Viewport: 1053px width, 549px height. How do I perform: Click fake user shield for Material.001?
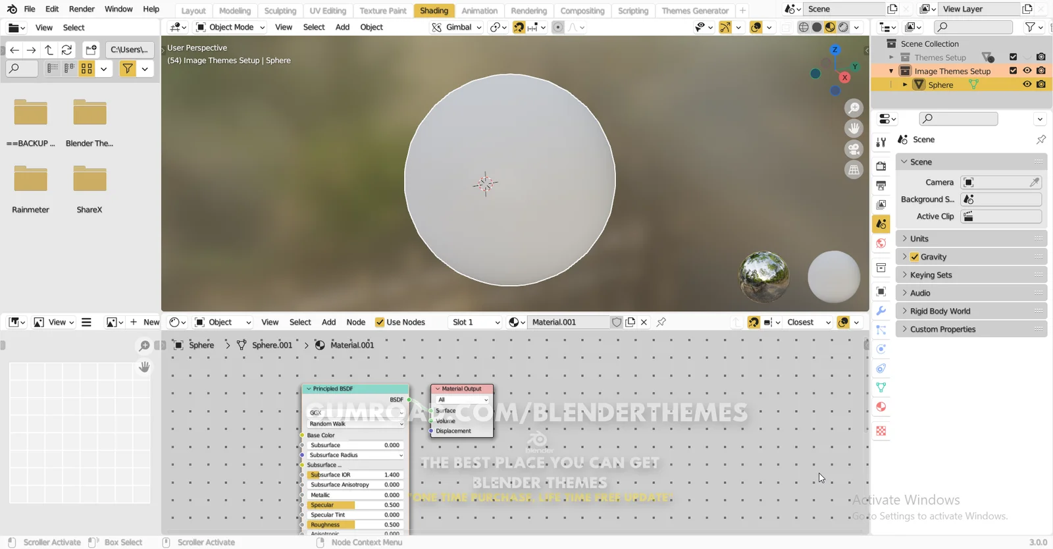[617, 322]
